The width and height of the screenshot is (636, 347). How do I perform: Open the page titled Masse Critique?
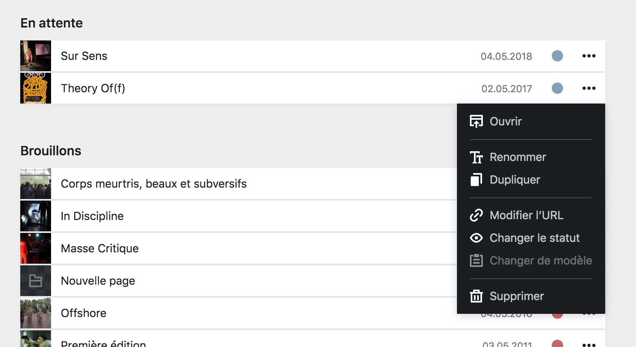coord(99,248)
